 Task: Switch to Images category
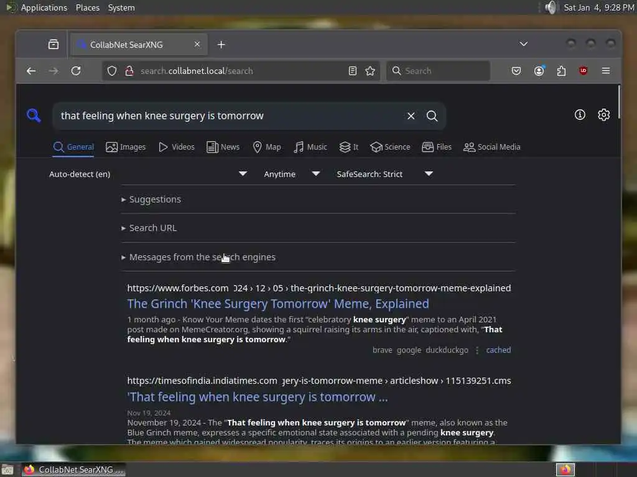[x=126, y=147]
